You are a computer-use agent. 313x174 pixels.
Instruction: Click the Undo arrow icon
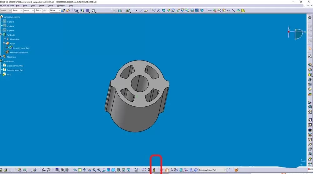[x=24, y=170]
